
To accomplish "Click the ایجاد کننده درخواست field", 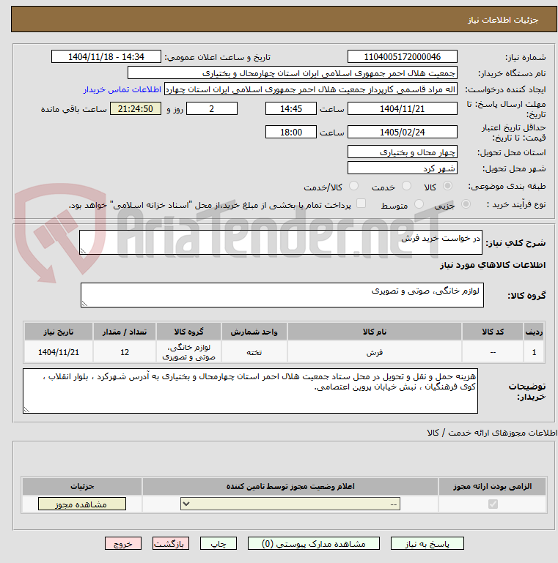I will [311, 89].
